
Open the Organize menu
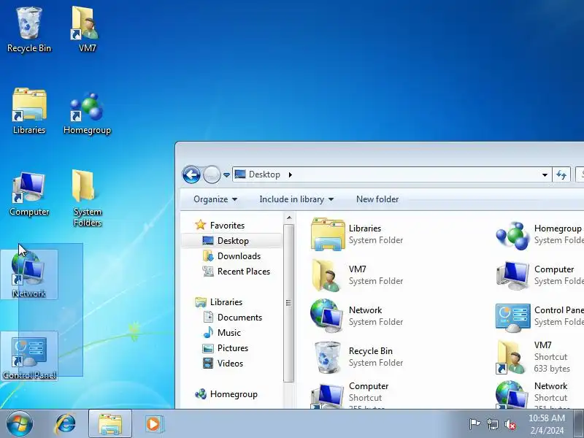(x=215, y=199)
